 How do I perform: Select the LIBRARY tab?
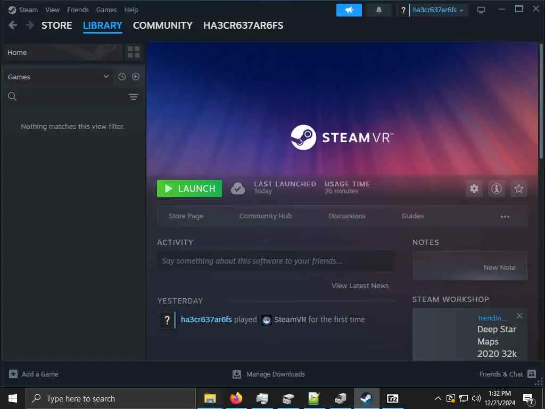(103, 26)
